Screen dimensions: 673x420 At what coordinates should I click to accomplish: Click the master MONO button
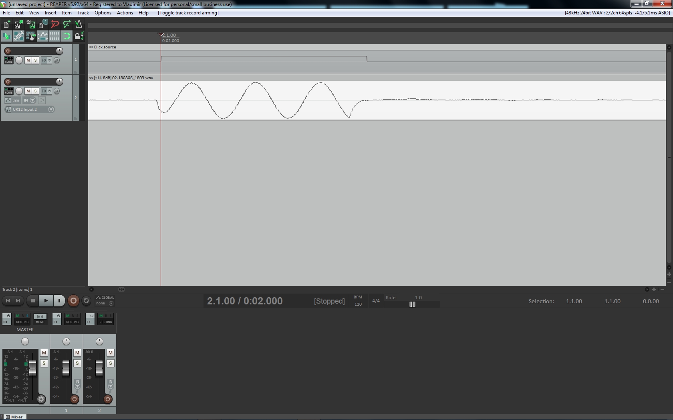coord(40,319)
